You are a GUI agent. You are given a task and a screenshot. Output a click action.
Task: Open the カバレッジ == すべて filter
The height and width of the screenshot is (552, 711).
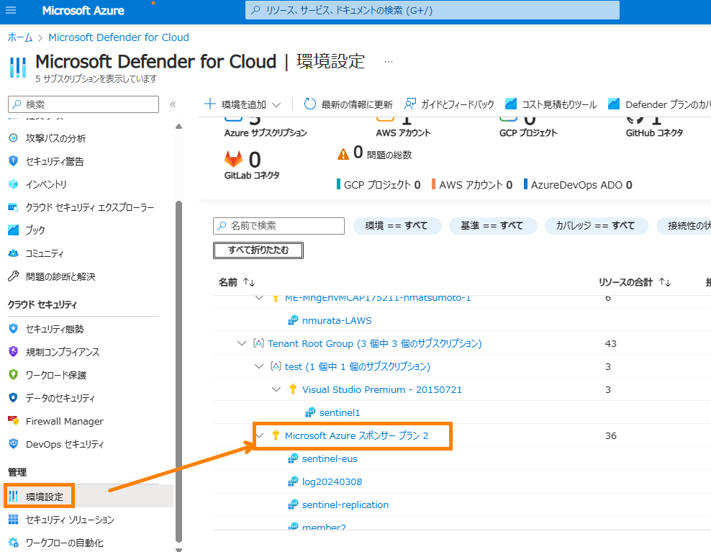pyautogui.click(x=596, y=225)
